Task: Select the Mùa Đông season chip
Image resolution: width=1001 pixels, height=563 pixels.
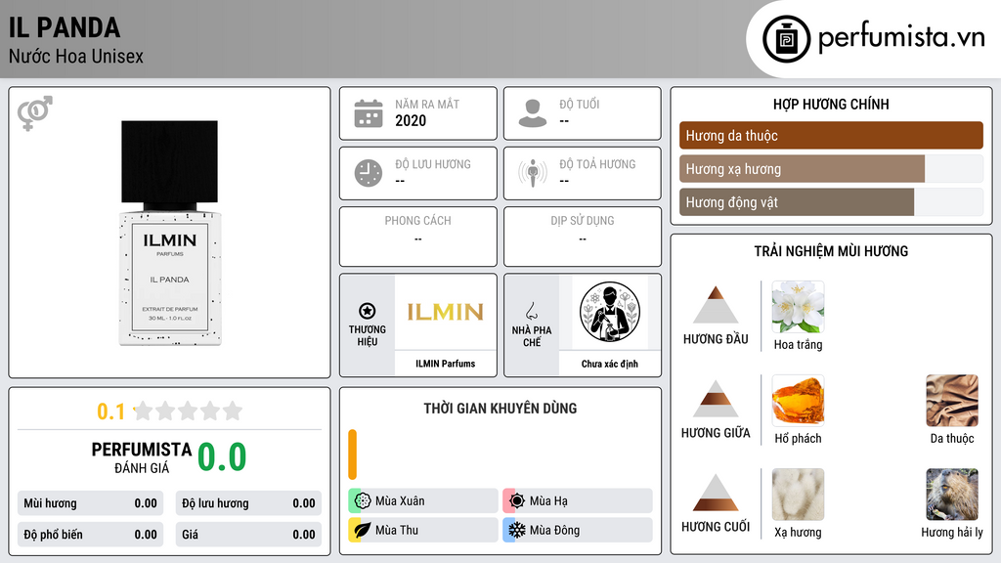Action: tap(578, 530)
